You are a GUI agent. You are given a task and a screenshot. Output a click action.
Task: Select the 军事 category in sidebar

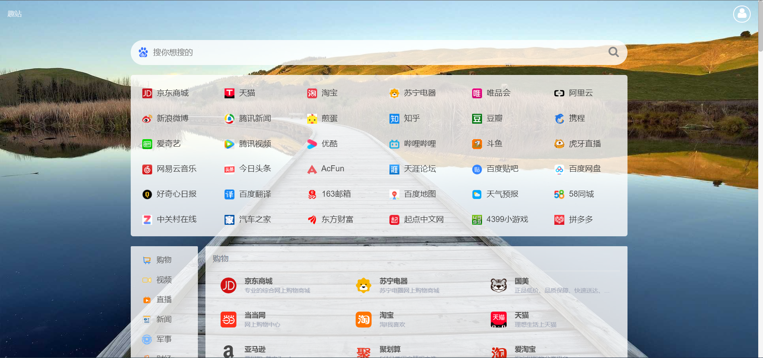164,339
